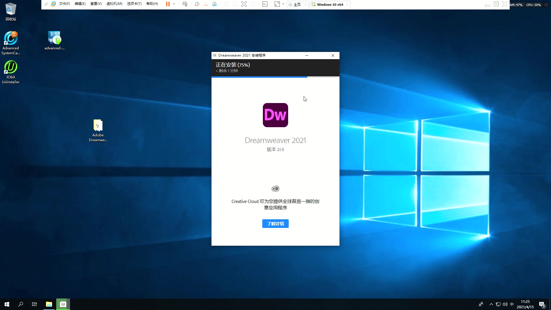Click the VMware library icon next to the pin
Viewport: 551px width, 310px height.
pyautogui.click(x=53, y=4)
